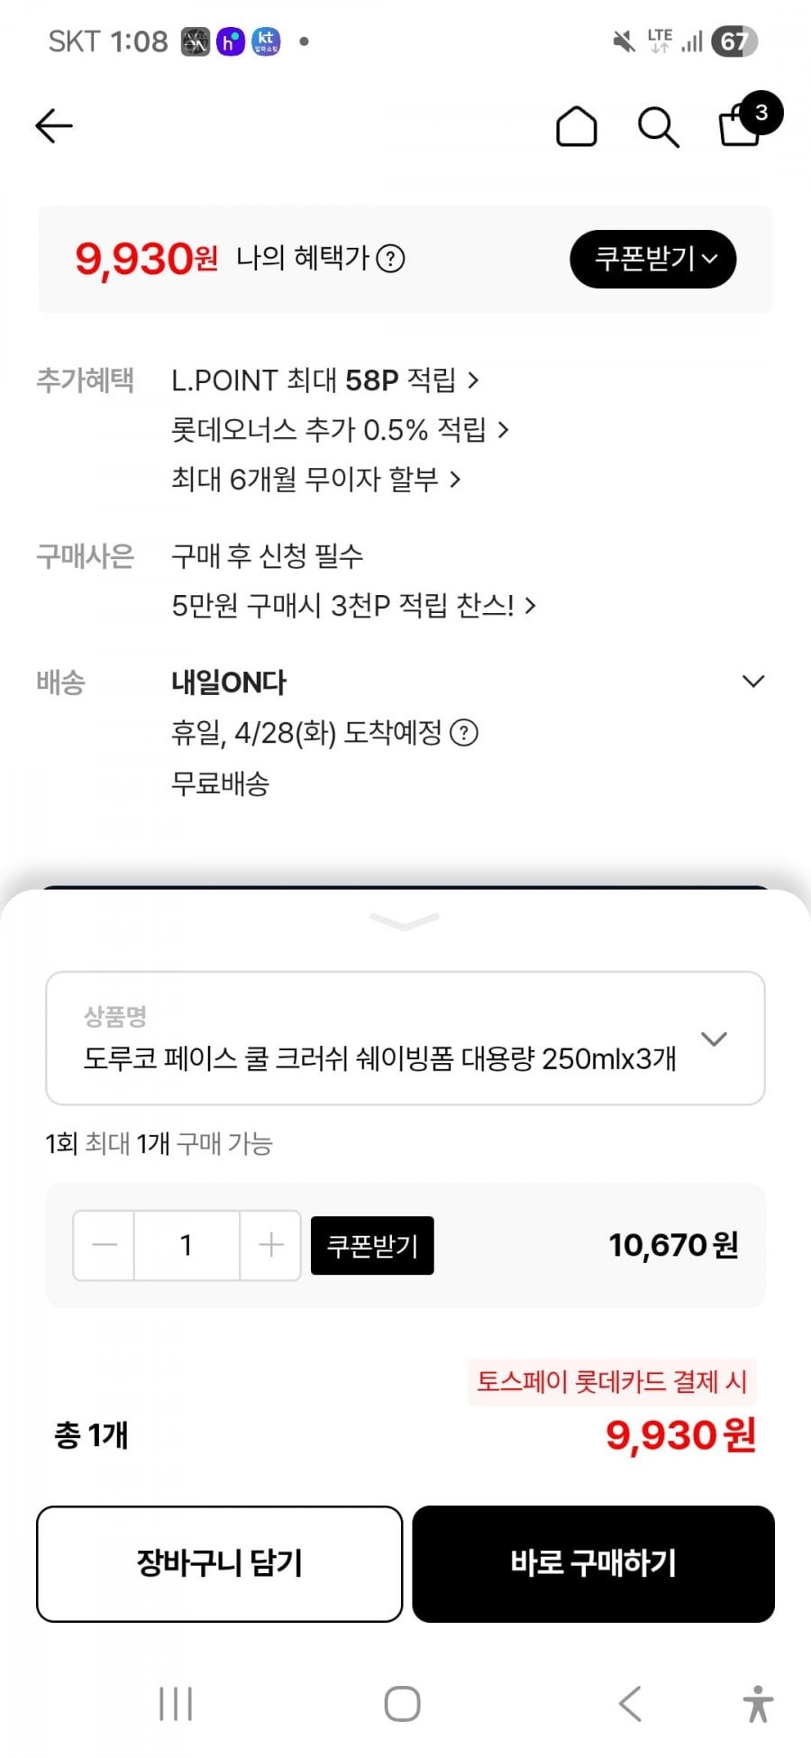Go to the home icon
811x1758 pixels.
pos(576,126)
